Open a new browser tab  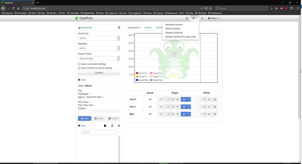click(x=38, y=2)
